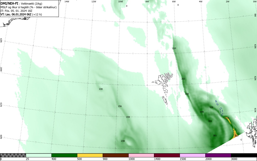
Task: Click the 2W longitude label
Action: tap(227, 2)
